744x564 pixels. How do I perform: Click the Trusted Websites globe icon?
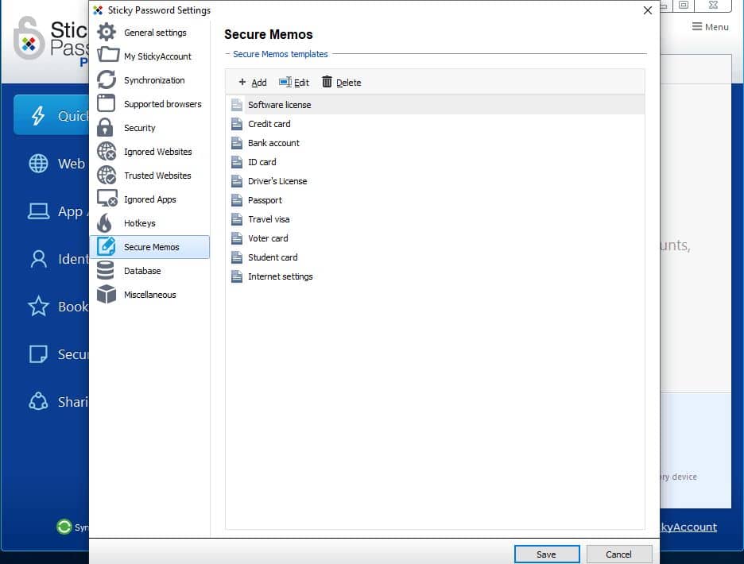pyautogui.click(x=107, y=175)
